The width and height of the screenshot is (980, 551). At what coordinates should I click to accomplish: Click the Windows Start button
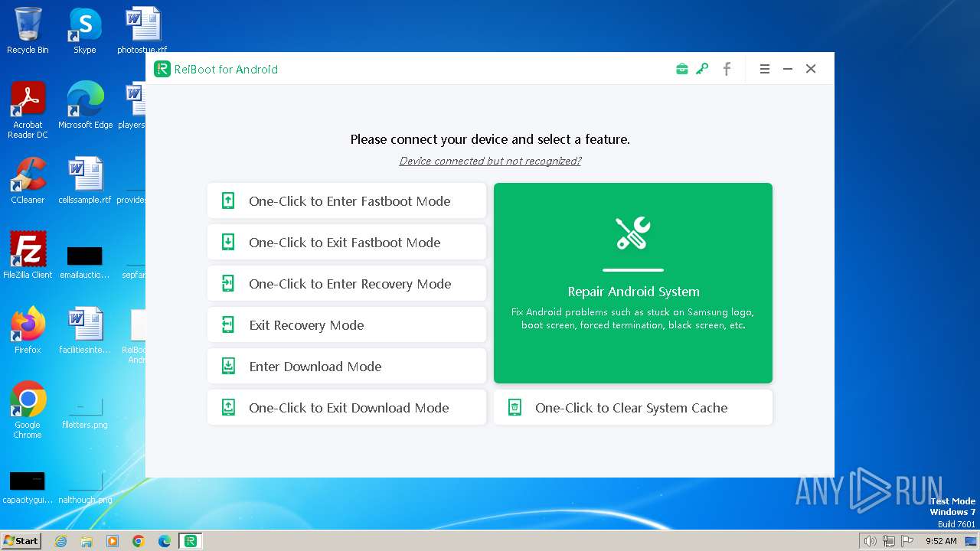(x=21, y=540)
